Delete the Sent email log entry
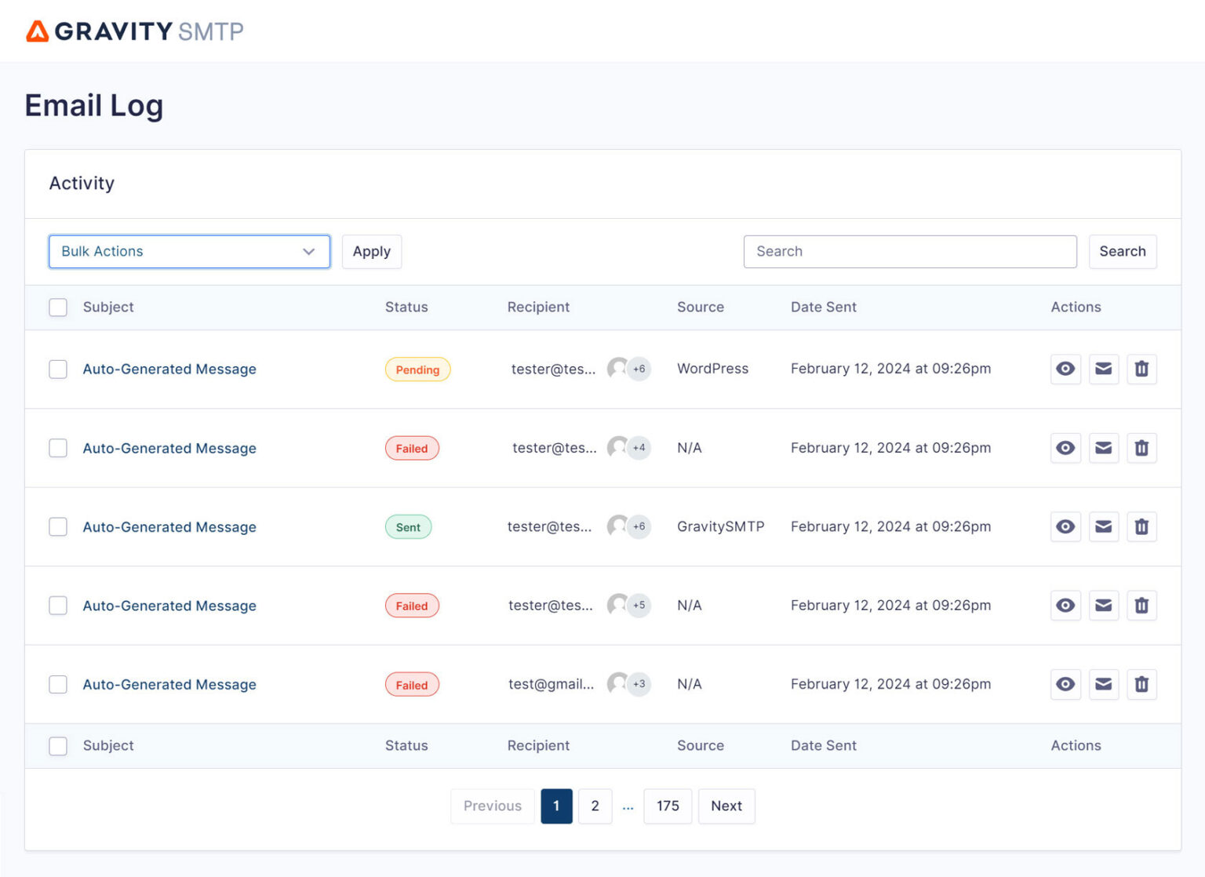Viewport: 1205px width, 877px height. pyautogui.click(x=1141, y=526)
